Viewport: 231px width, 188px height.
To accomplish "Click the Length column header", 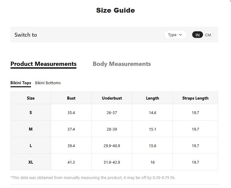I will coord(152,98).
